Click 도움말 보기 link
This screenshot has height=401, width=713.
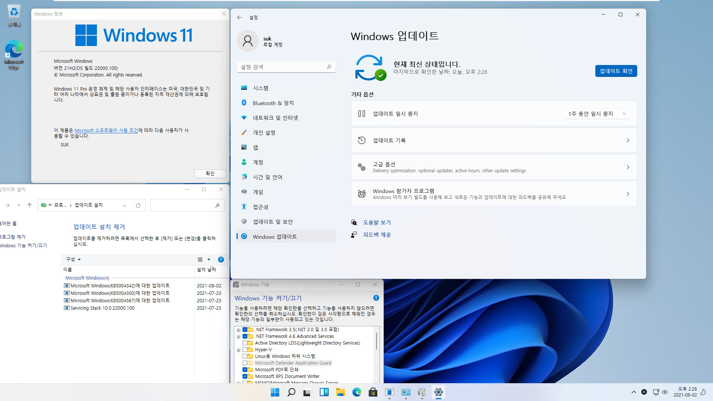coord(377,222)
